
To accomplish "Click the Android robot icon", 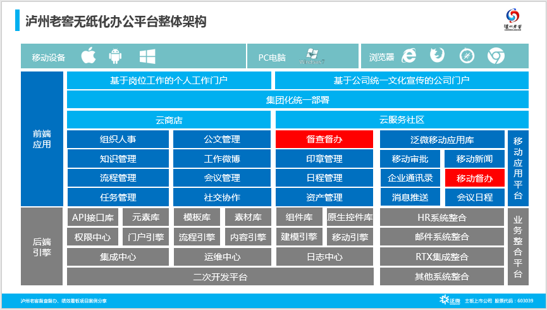I will (x=115, y=57).
